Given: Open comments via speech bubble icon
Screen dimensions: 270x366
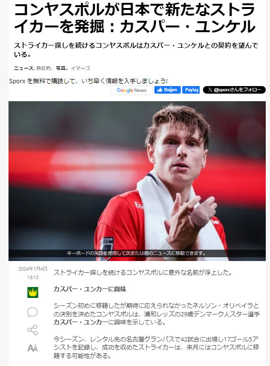Looking at the screenshot, I should click(33, 312).
